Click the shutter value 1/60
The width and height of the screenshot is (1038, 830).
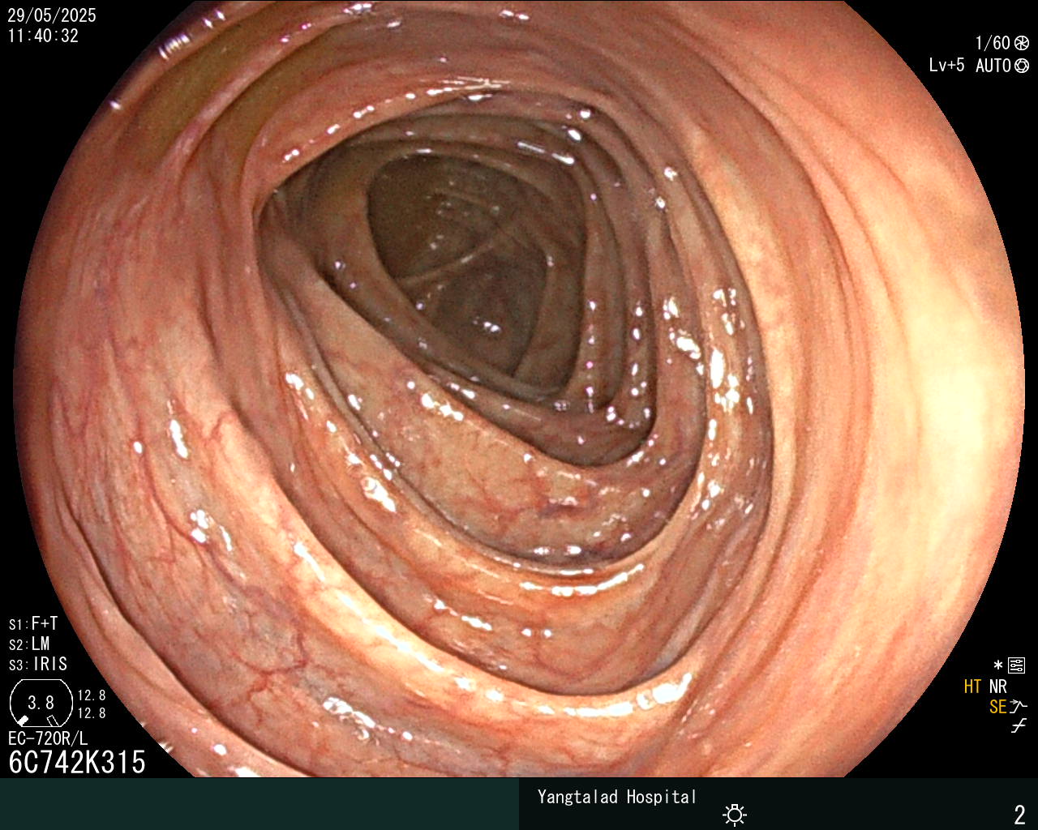pos(993,43)
